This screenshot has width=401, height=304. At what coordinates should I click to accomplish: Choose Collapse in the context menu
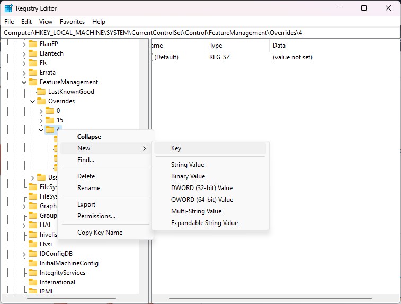[x=105, y=137]
